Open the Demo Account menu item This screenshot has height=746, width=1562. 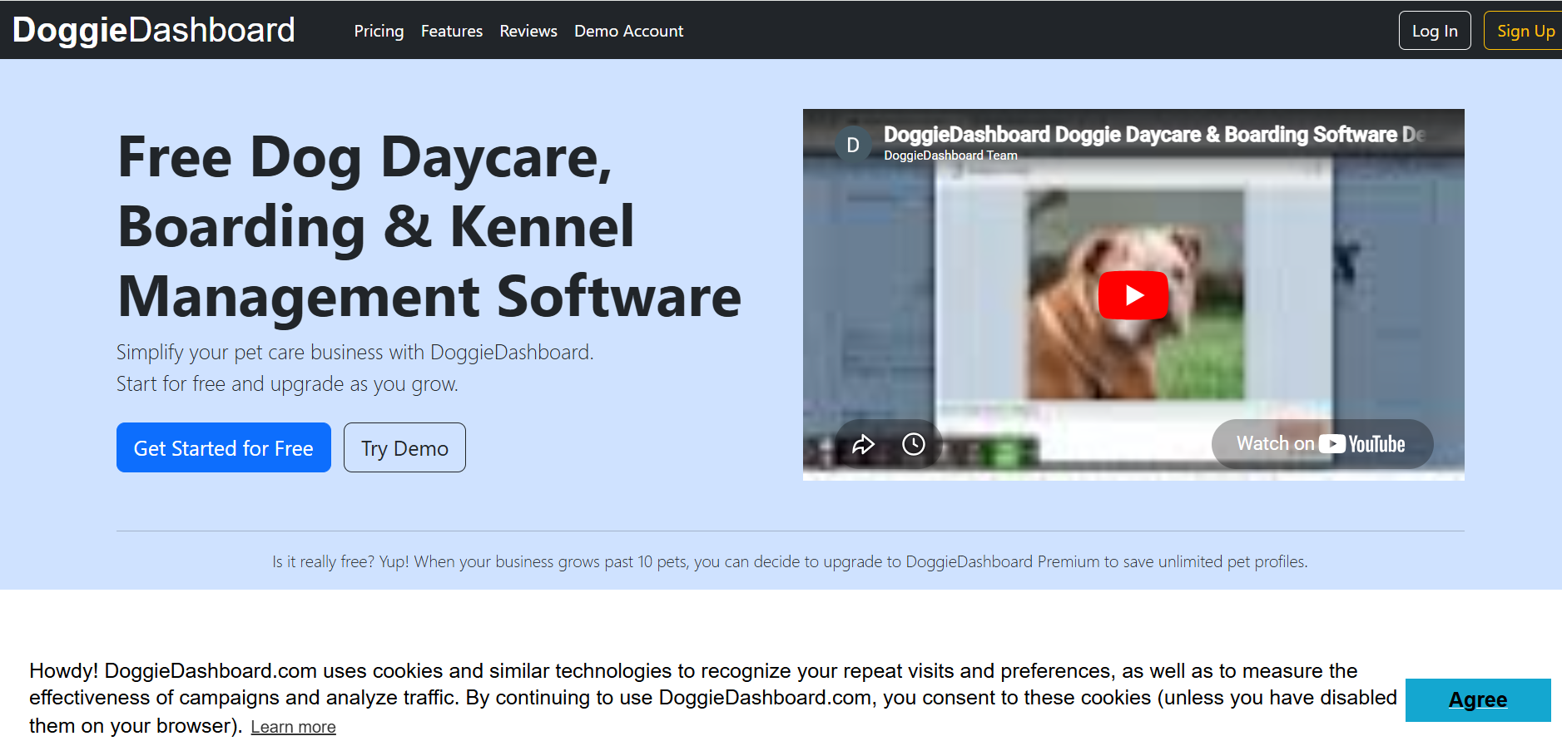[628, 31]
